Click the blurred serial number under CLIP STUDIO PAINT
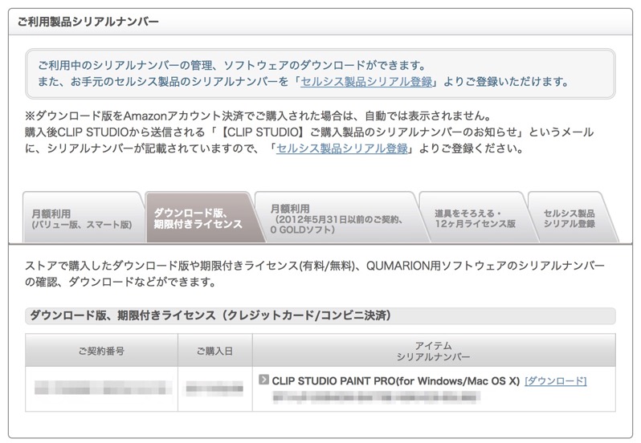 point(375,397)
